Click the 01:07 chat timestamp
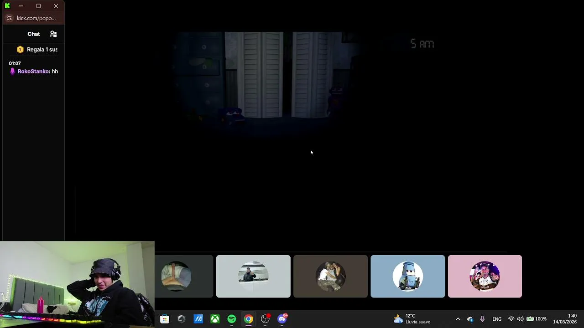Image resolution: width=584 pixels, height=328 pixels. (x=15, y=63)
